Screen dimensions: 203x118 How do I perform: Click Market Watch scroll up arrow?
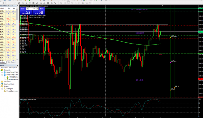click(17, 8)
